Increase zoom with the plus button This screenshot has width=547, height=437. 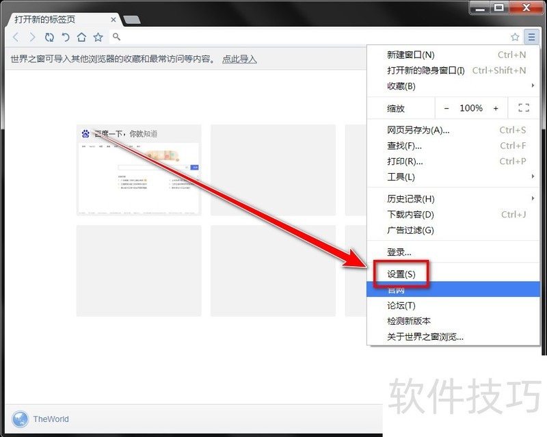(496, 108)
